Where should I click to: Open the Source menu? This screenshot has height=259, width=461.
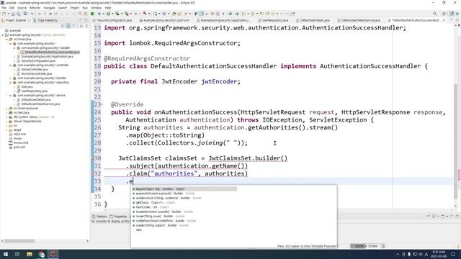click(22, 8)
